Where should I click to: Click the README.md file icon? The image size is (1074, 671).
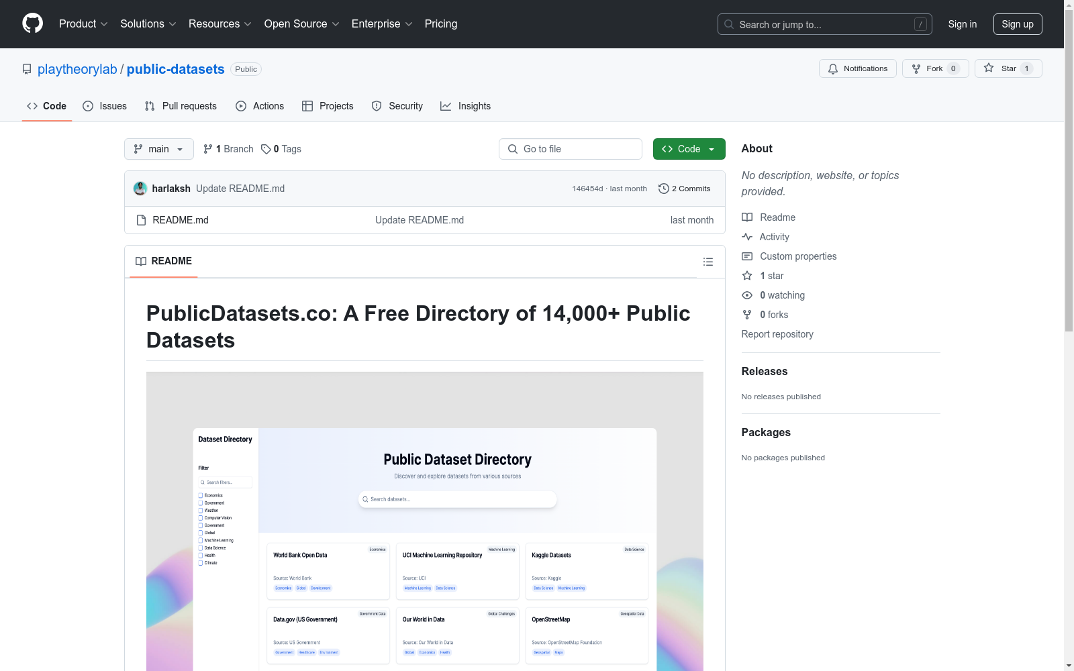click(x=141, y=220)
